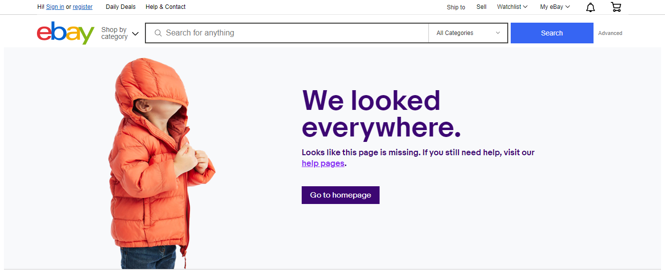665x271 pixels.
Task: Focus the Search for anything field
Action: [x=296, y=33]
